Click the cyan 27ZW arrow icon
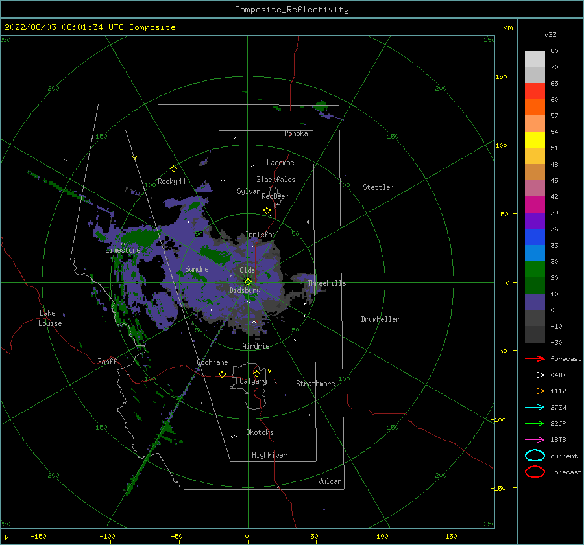 click(535, 408)
